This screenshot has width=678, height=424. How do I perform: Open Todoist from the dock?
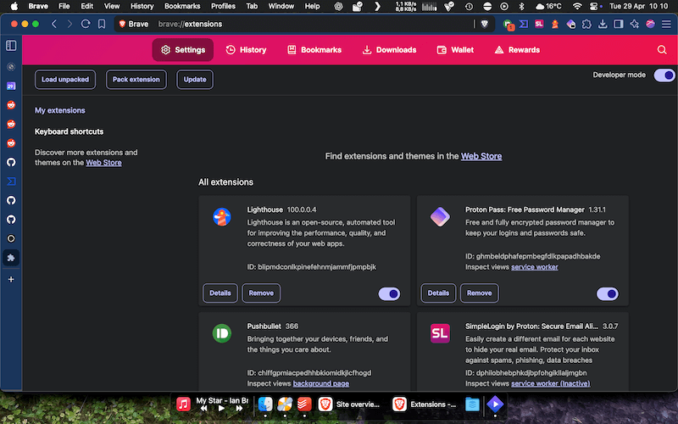pyautogui.click(x=304, y=404)
